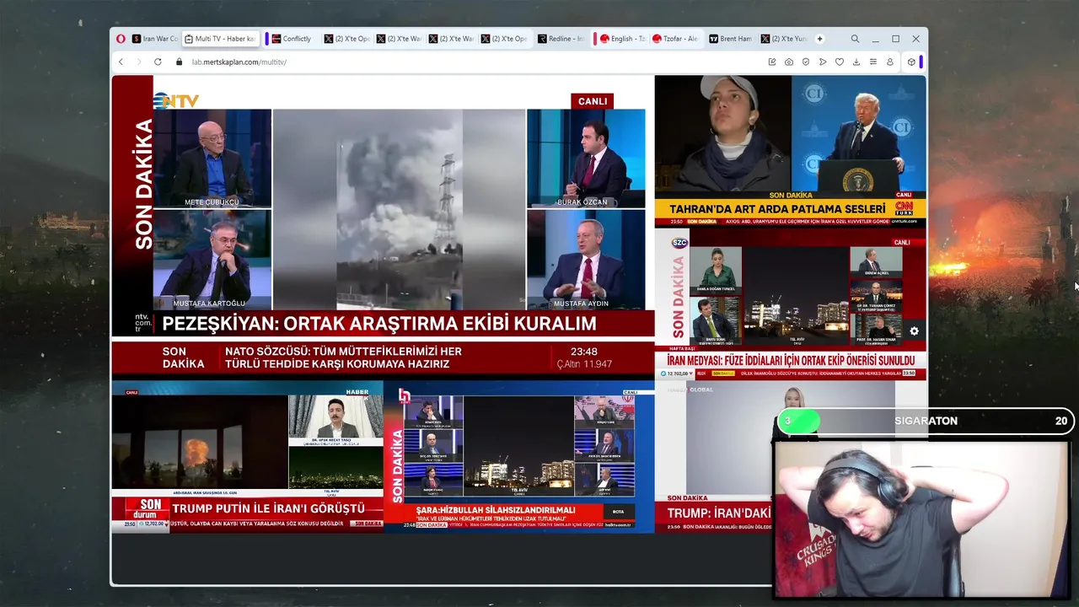Click the CNN Türk stream tile

click(791, 151)
